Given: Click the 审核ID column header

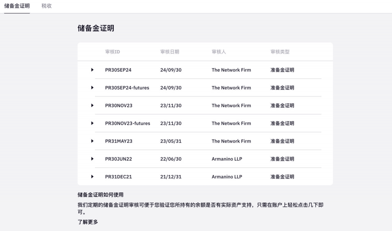Looking at the screenshot, I should [113, 52].
